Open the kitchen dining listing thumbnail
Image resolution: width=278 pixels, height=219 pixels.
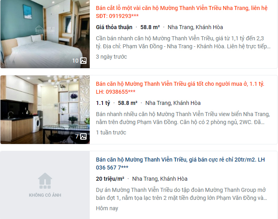[45, 110]
